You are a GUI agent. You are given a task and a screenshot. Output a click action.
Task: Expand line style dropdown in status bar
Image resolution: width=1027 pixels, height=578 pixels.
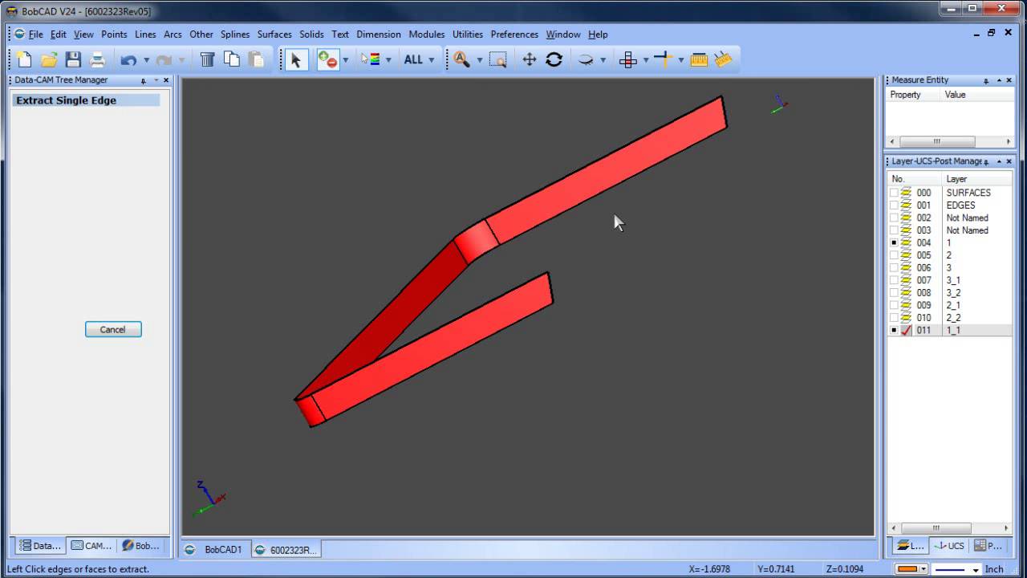coord(976,569)
